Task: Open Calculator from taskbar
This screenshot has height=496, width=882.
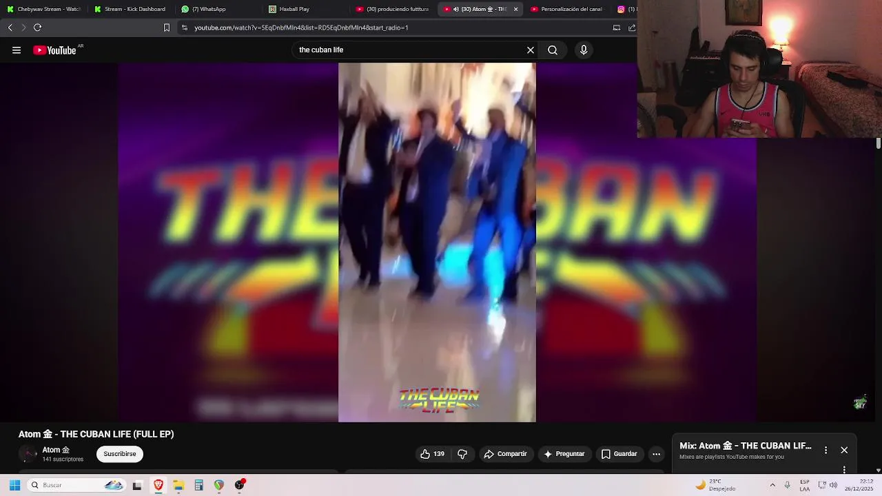Action: 198,485
